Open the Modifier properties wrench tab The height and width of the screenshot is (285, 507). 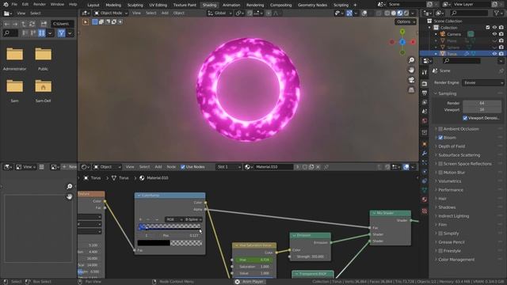[x=425, y=153]
